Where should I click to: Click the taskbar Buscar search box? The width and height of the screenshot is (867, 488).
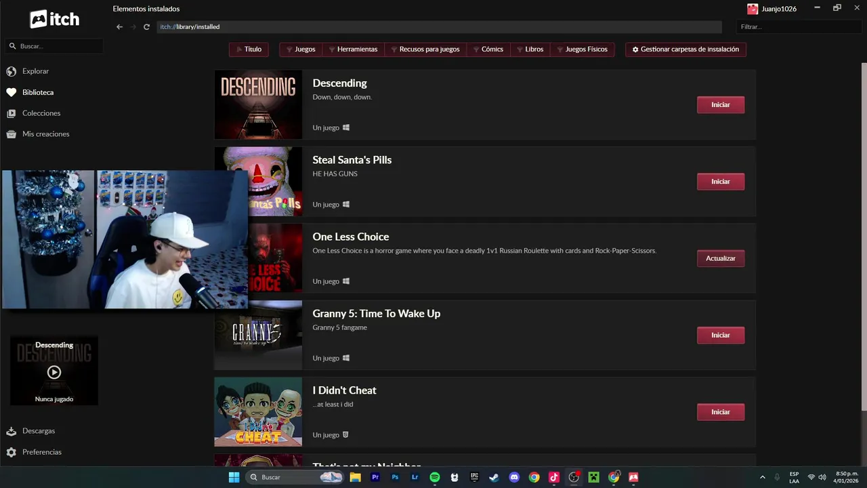coord(295,477)
